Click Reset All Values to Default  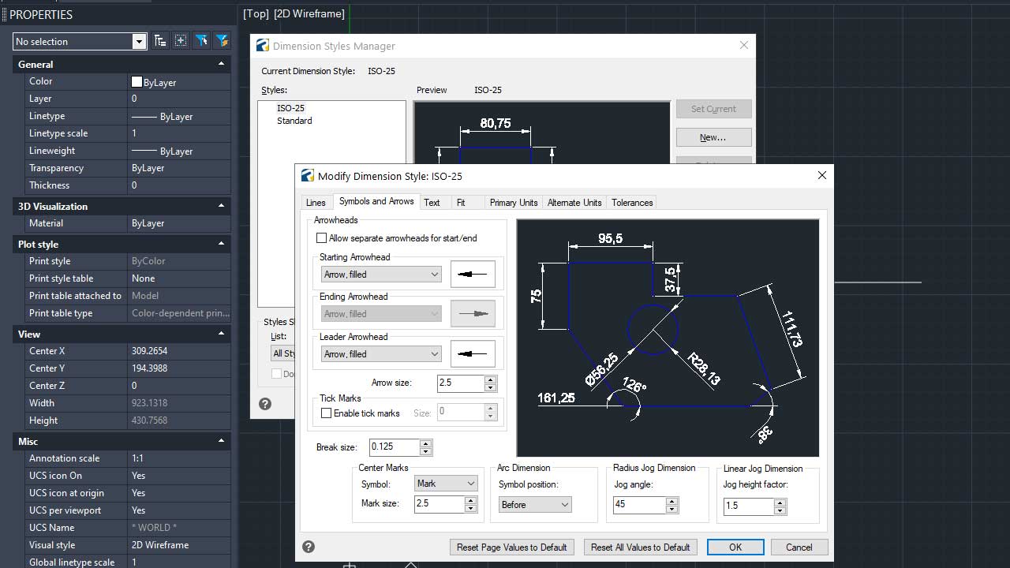640,547
